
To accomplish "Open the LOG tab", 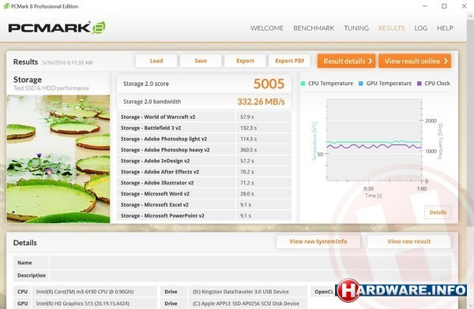I will tap(421, 28).
